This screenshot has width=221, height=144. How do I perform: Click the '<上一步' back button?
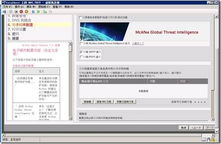point(196,127)
